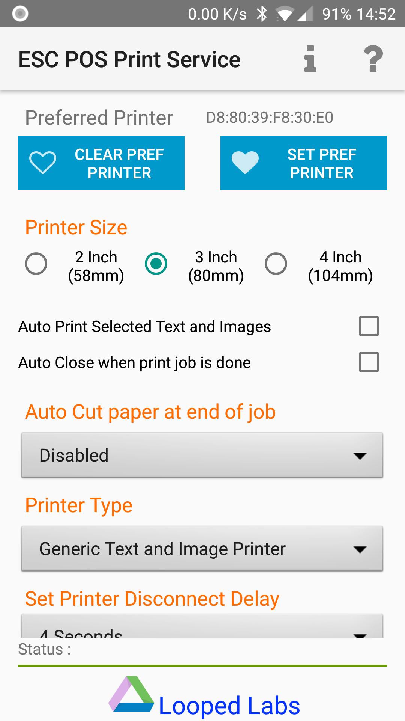This screenshot has height=721, width=405.
Task: Enable Auto Close when print job is done
Action: 369,362
